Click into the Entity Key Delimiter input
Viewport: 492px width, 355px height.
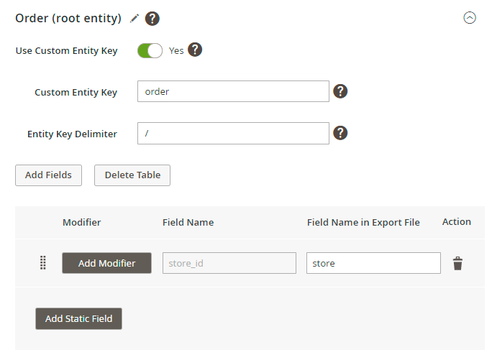[233, 133]
